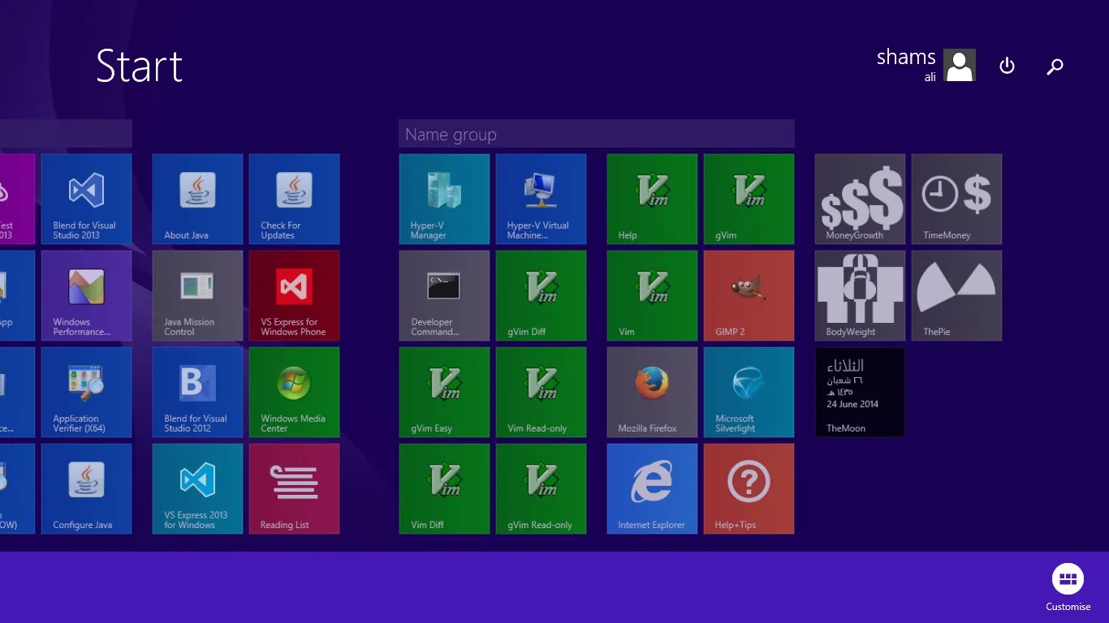1109x623 pixels.
Task: Open the Windows Media Center tile
Action: coord(294,392)
